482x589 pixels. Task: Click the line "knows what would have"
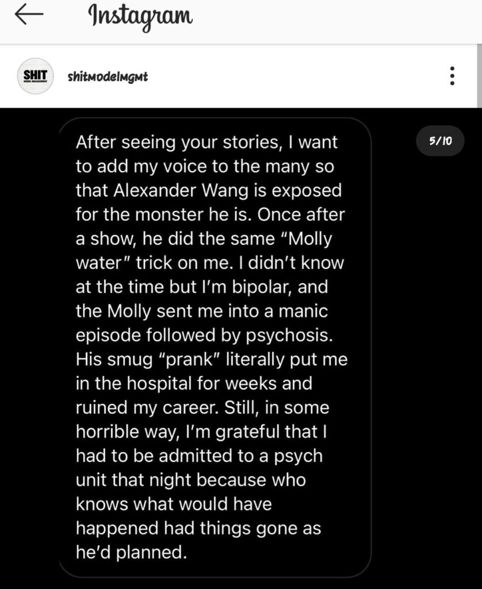pyautogui.click(x=174, y=504)
